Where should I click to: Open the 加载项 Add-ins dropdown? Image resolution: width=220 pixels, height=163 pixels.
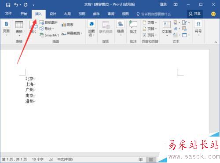[92, 28]
